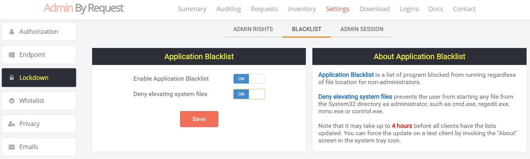530x159 pixels.
Task: Go to the Requests page
Action: pos(264,9)
